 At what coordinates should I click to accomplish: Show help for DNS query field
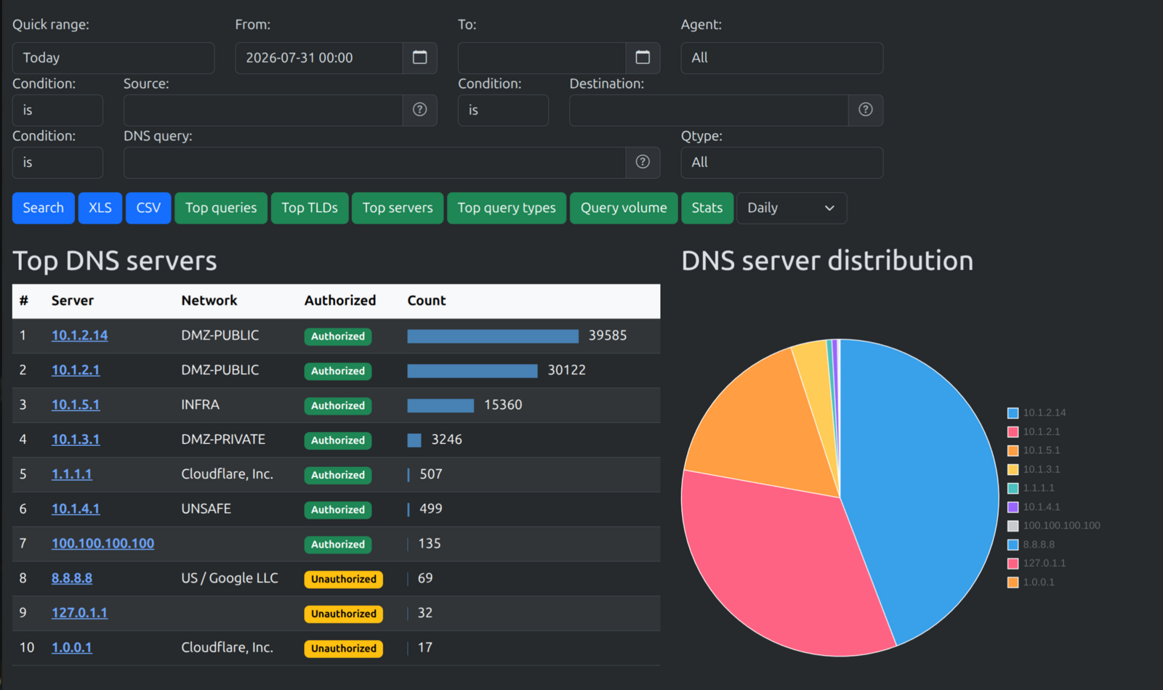[x=643, y=162]
